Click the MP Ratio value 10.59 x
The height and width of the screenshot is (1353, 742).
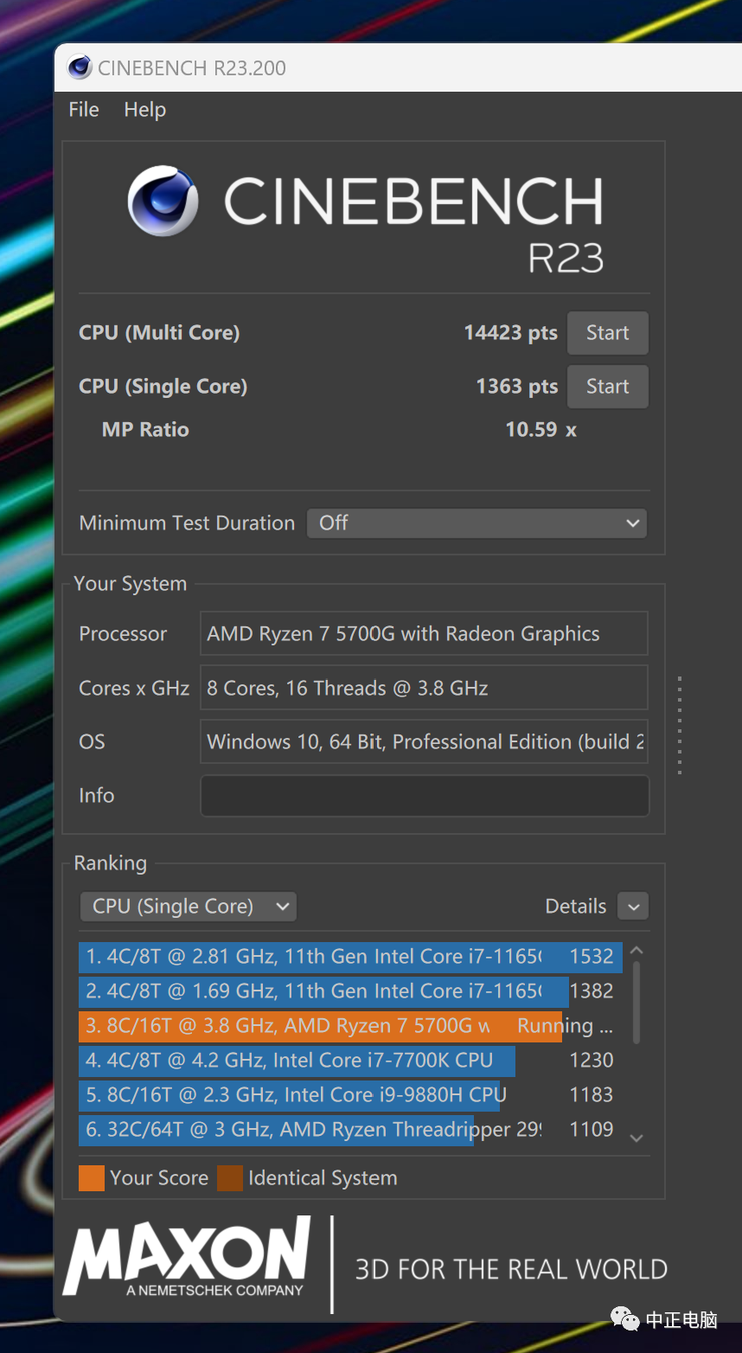(x=541, y=430)
